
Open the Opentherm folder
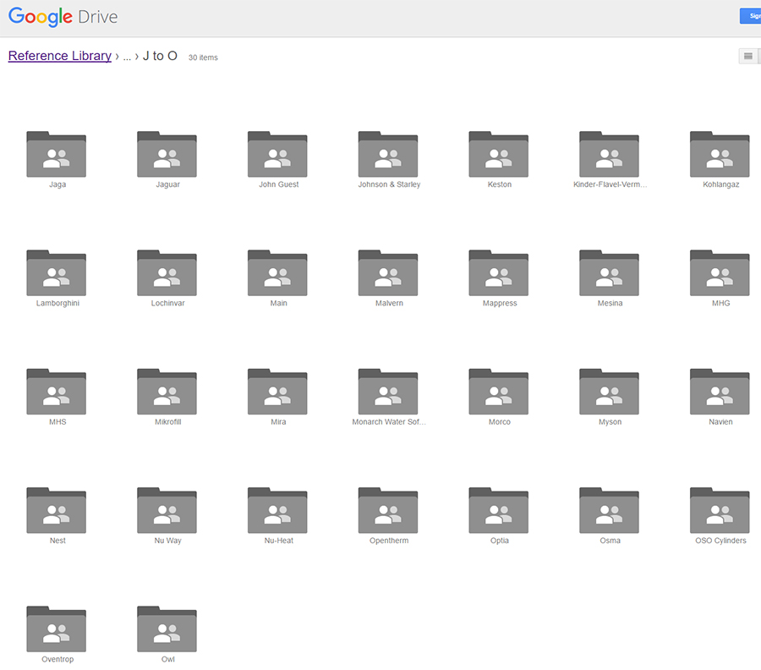pos(388,511)
